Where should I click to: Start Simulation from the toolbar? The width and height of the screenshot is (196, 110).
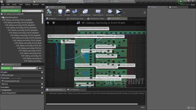110,13
